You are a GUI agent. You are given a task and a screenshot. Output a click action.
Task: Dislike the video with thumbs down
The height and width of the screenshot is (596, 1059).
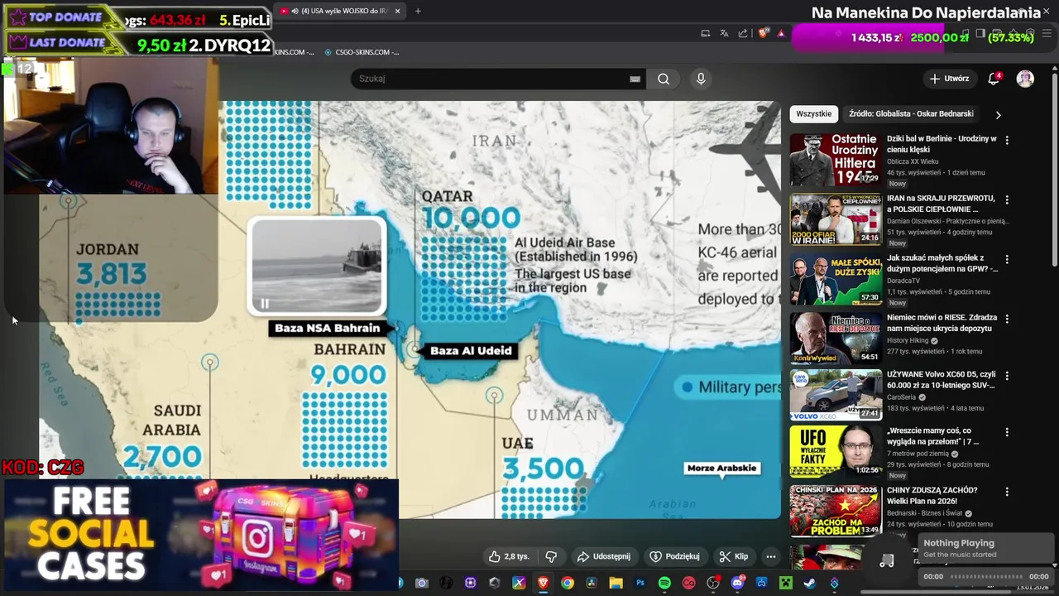click(x=551, y=556)
